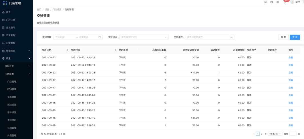The height and width of the screenshot is (139, 304).
Task: Collapse the 门店设置 submenu chevron
Action: pos(29,74)
